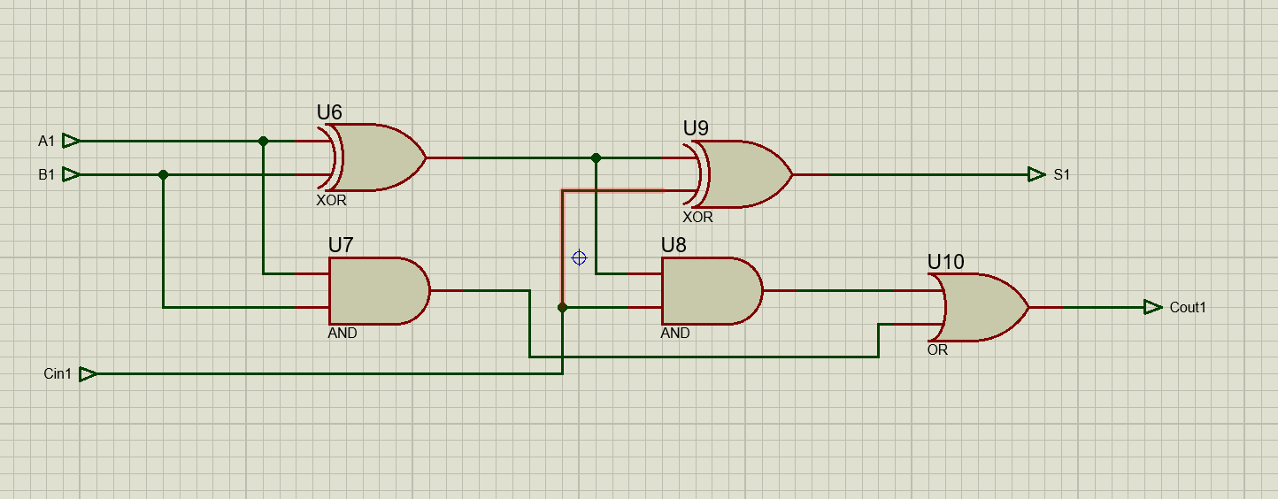Click the A1 input terminal arrow
Viewport: 1278px width, 499px height.
point(72,141)
